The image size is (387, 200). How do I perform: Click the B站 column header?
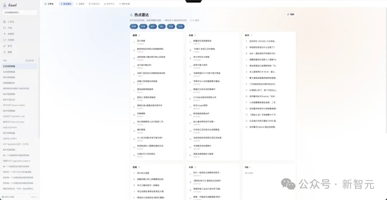click(247, 167)
